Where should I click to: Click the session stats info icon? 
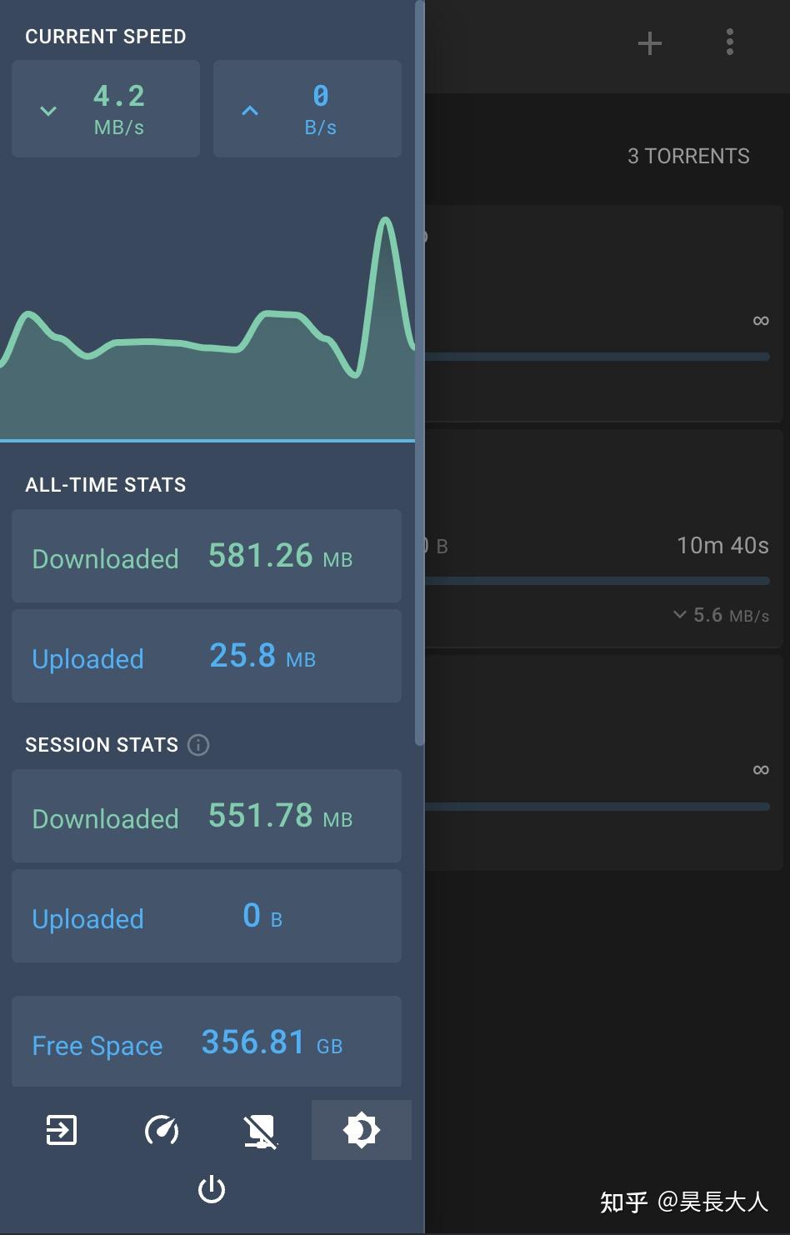coord(198,745)
